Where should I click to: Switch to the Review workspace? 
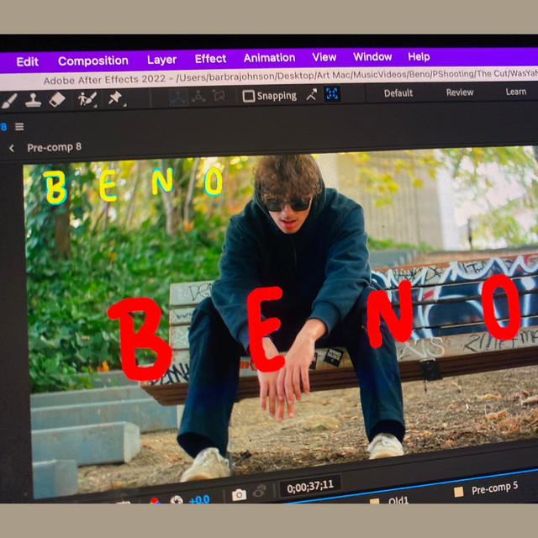(x=460, y=92)
